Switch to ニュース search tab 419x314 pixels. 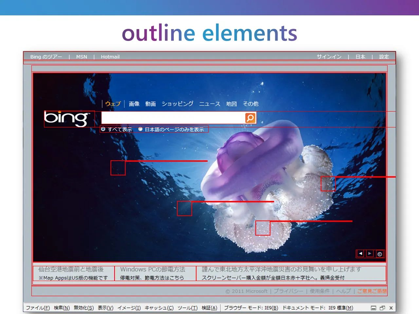click(x=210, y=104)
